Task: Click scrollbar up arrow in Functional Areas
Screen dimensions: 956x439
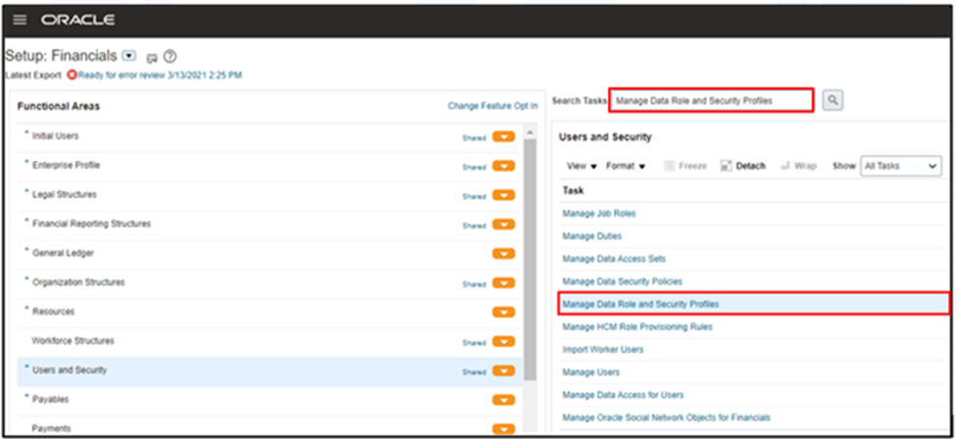Action: 530,133
